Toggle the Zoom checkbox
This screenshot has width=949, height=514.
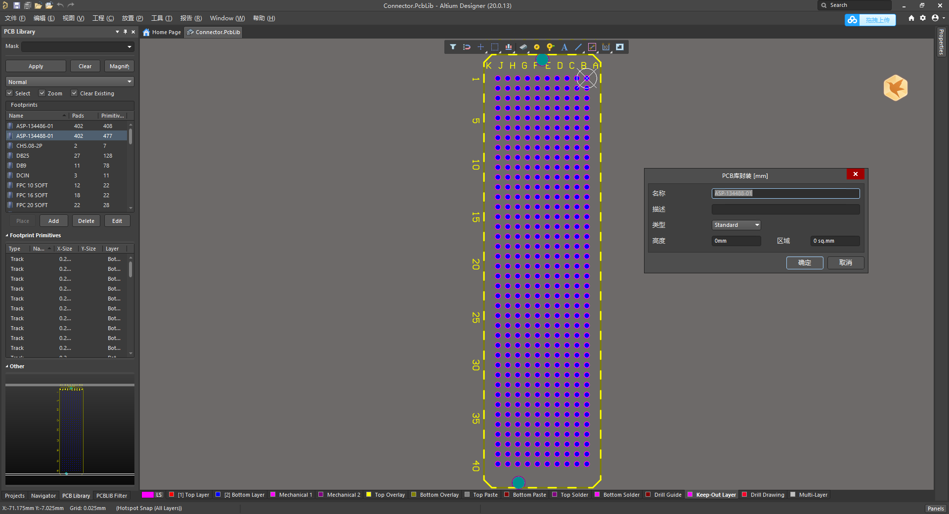pos(42,93)
